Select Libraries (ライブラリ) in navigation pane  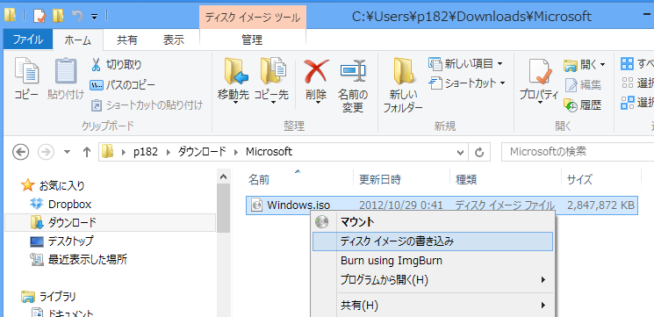pos(49,297)
